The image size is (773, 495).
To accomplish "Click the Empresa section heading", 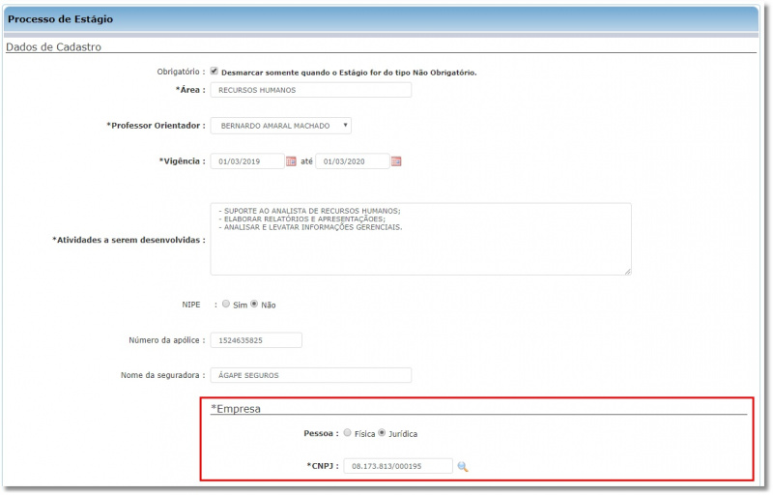I will pos(237,409).
